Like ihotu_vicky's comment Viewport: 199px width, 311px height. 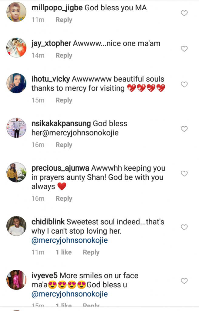pos(184,84)
